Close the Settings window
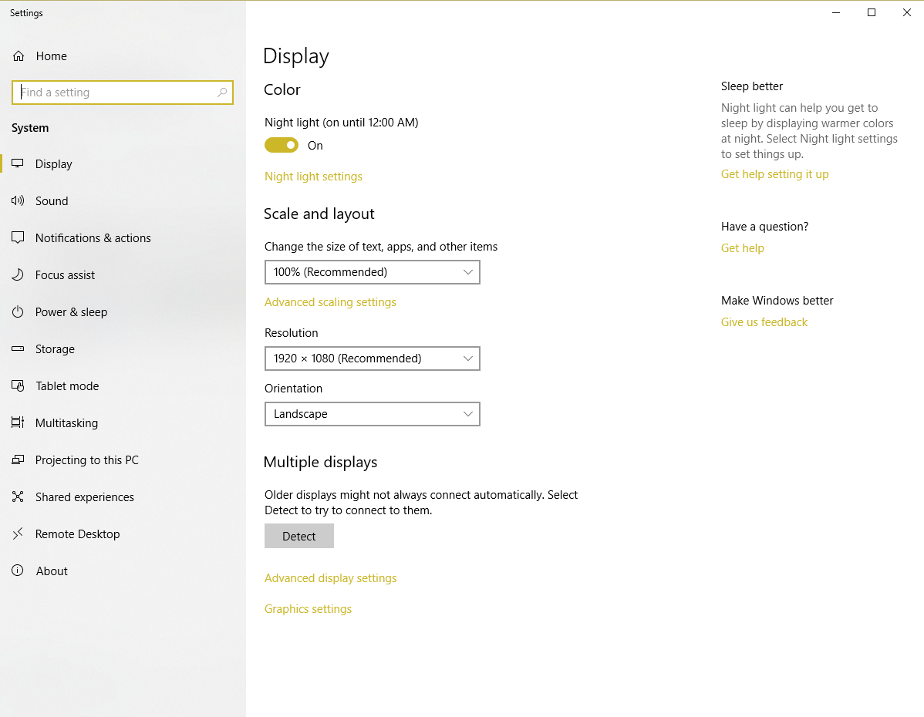Screen dimensions: 924x717 pos(907,12)
